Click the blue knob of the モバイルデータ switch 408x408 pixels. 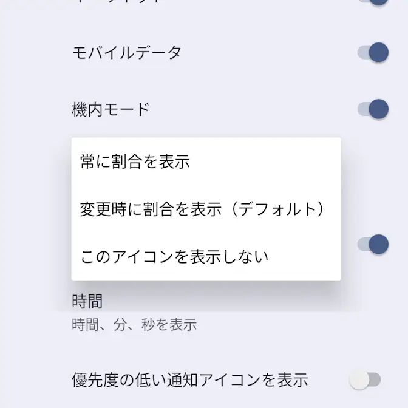pos(379,53)
